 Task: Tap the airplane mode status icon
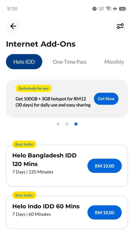click(115, 9)
